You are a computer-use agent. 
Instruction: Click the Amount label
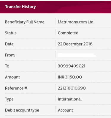(12, 77)
